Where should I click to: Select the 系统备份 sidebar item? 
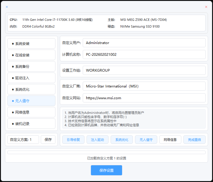point(31,66)
